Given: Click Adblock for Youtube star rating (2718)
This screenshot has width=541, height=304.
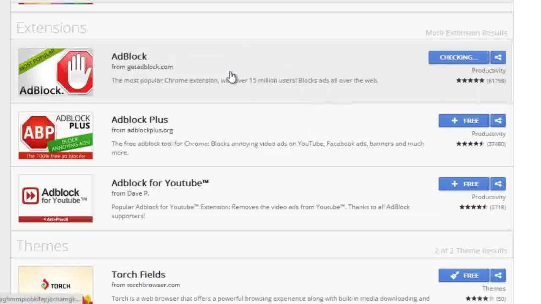Looking at the screenshot, I should [482, 207].
